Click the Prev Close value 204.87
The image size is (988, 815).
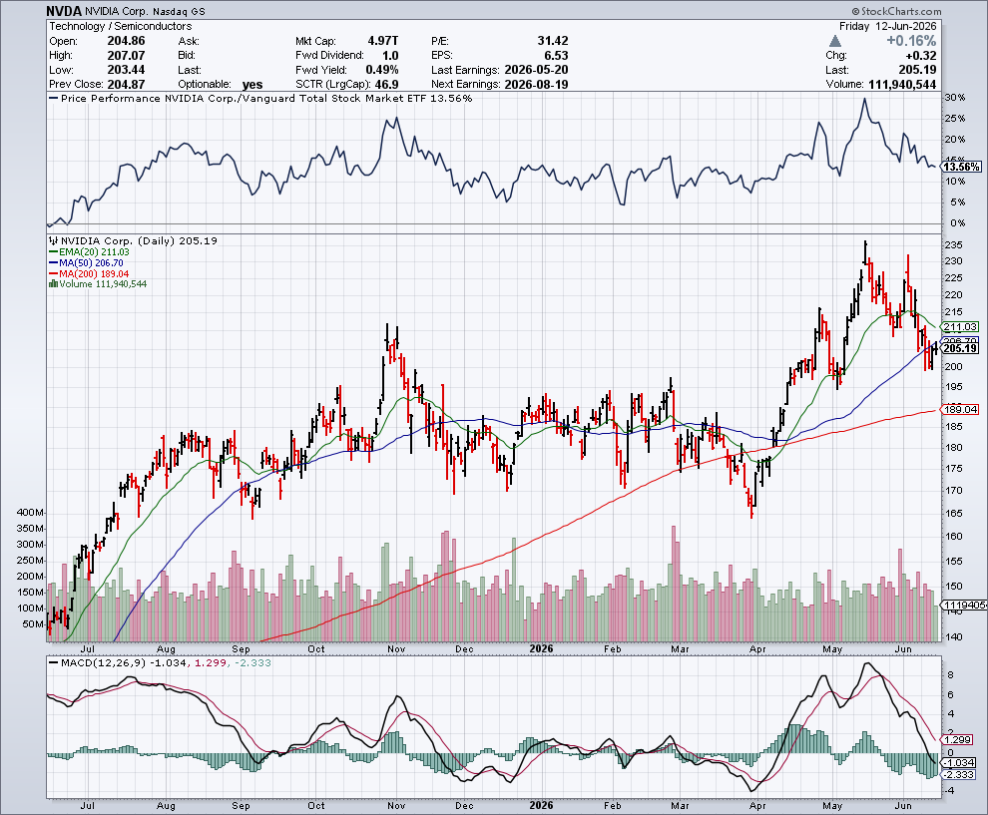[x=126, y=85]
